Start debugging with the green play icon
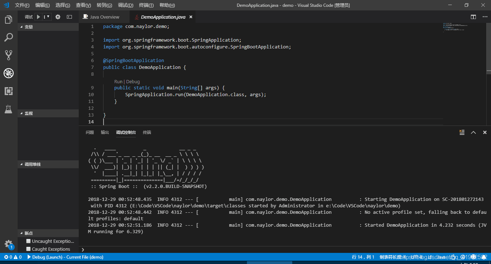This screenshot has height=264, width=491. [38, 17]
